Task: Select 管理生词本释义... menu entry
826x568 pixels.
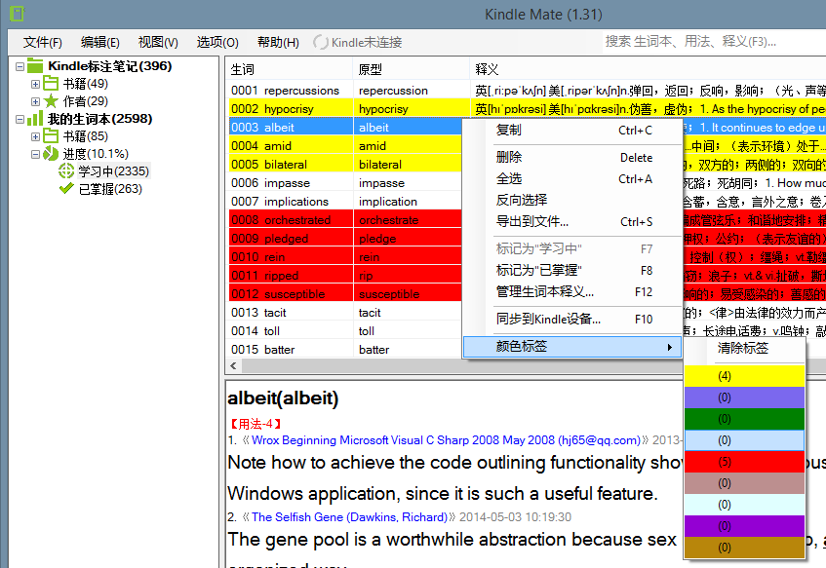Action: coord(572,291)
